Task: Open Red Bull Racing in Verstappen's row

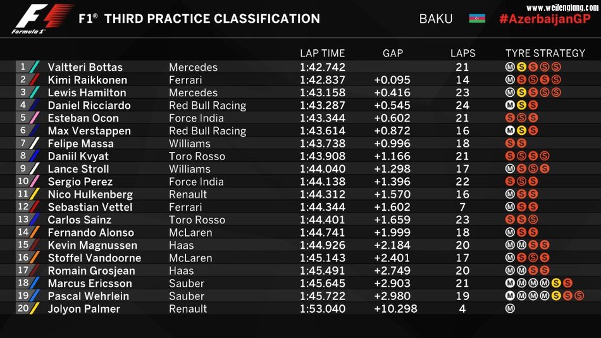Action: (x=207, y=131)
